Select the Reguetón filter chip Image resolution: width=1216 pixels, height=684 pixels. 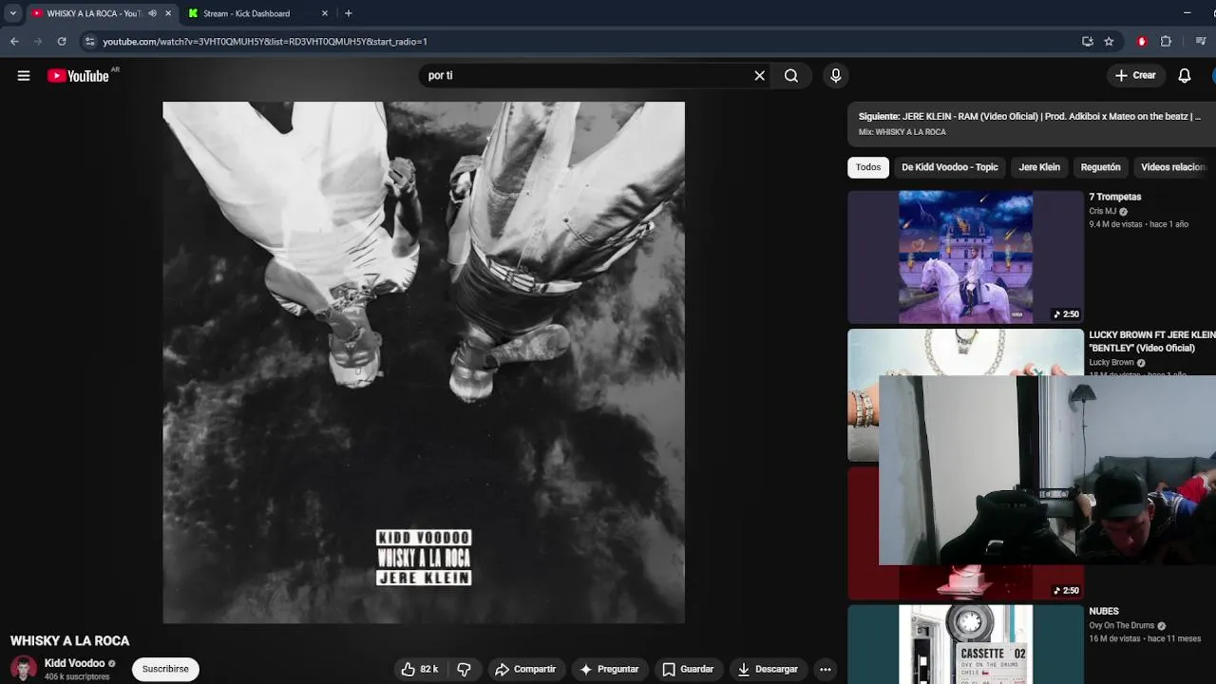[x=1101, y=167]
